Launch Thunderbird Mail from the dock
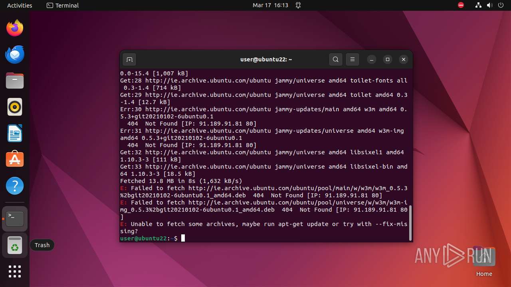511x287 pixels. pyautogui.click(x=15, y=54)
